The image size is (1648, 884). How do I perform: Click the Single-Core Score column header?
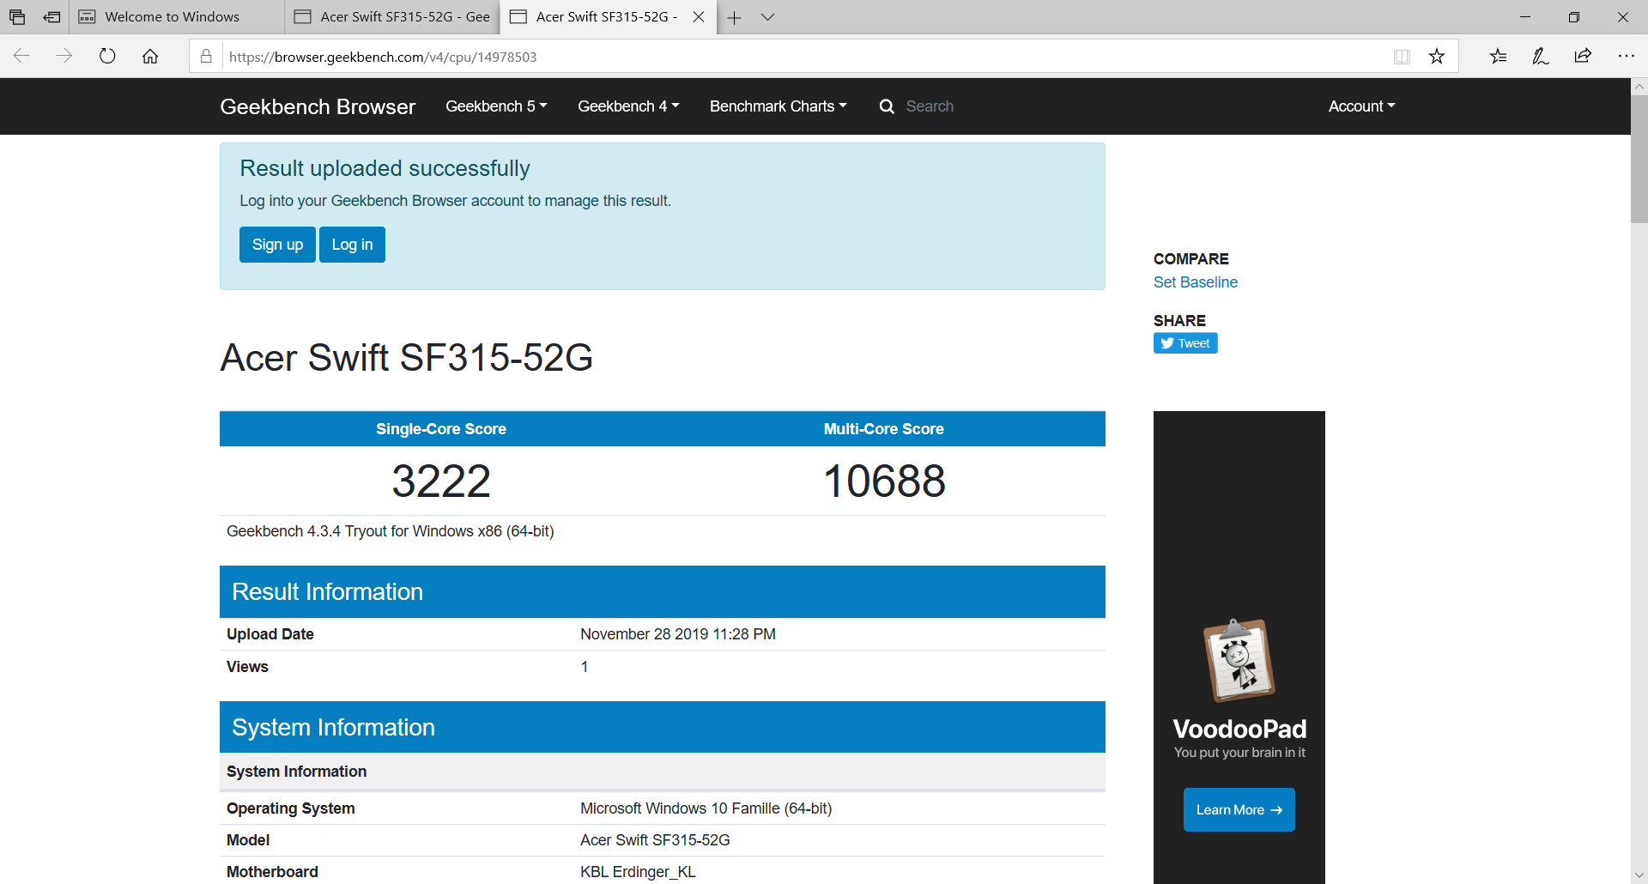(x=441, y=429)
